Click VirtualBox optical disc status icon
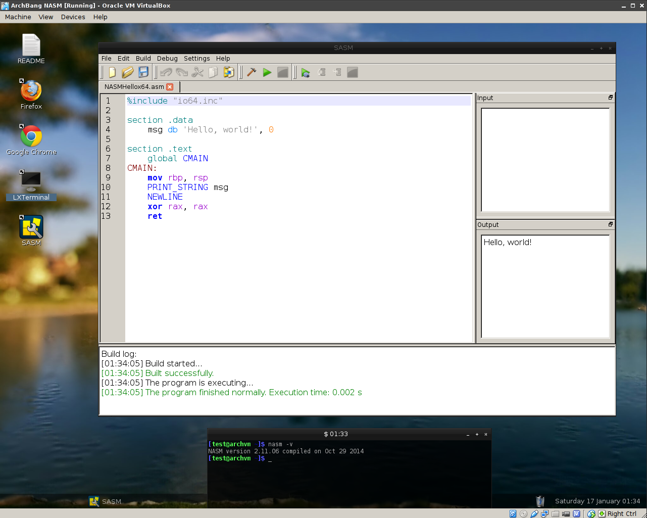 tap(523, 513)
